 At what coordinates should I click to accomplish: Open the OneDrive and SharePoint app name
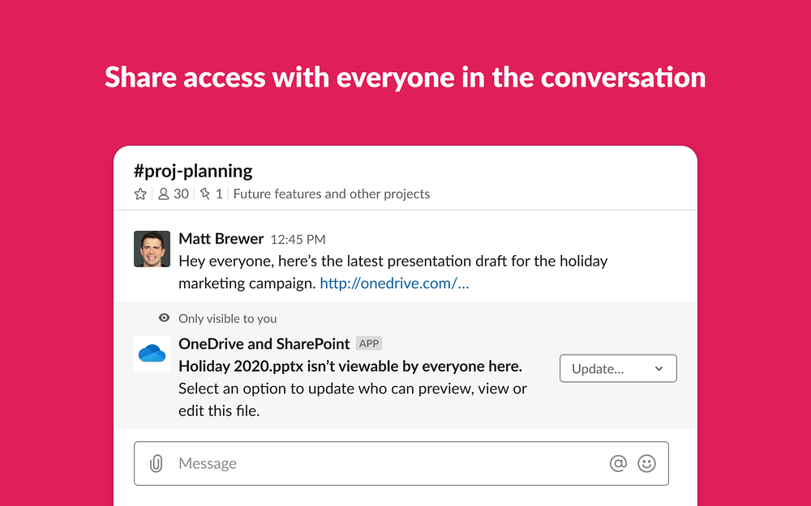pyautogui.click(x=264, y=343)
